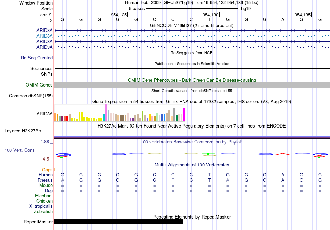Image resolution: width=330 pixels, height=230 pixels.
Task: Click the faded T mismatch in Rhesus row
Action: (173, 180)
